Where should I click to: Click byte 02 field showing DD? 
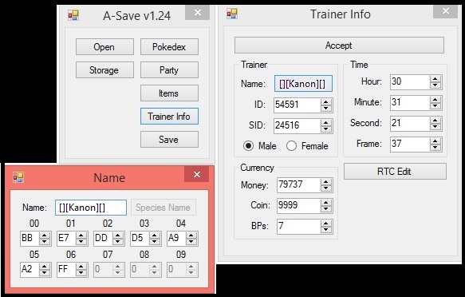[103, 238]
